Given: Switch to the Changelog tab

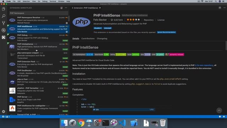Looking at the screenshot, I should (x=102, y=39).
